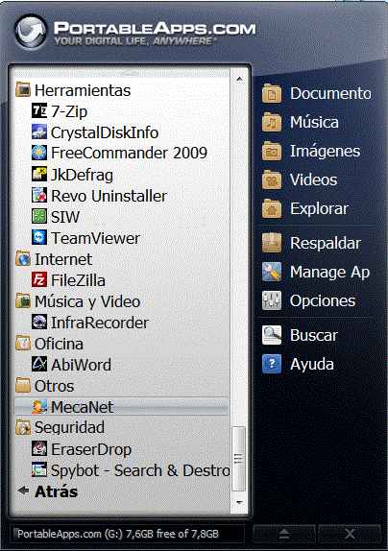Click the Música folder icon
The height and width of the screenshot is (551, 388).
(272, 122)
